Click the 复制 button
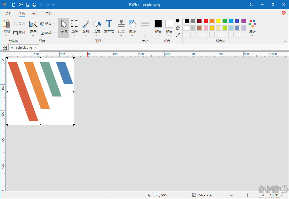 pyautogui.click(x=19, y=32)
